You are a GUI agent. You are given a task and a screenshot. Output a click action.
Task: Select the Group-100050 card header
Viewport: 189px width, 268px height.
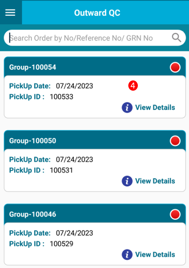pyautogui.click(x=95, y=140)
